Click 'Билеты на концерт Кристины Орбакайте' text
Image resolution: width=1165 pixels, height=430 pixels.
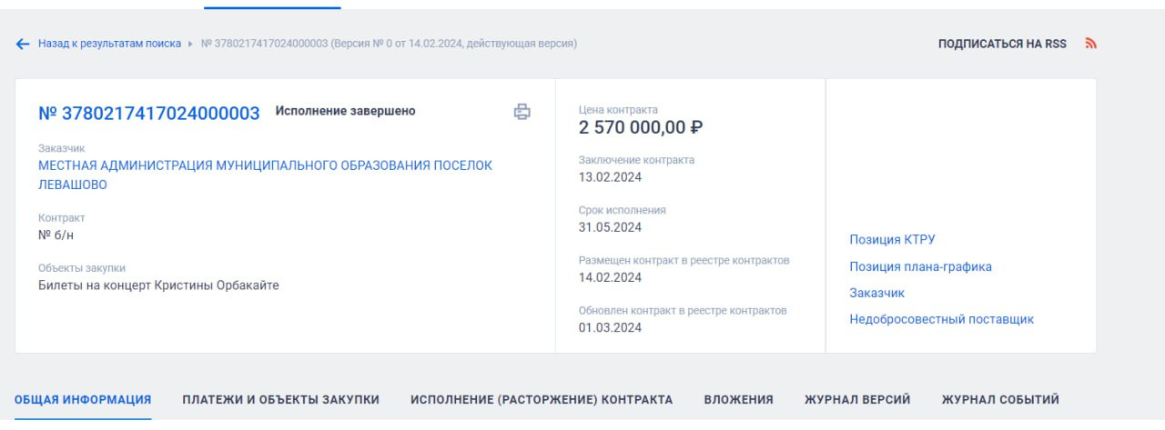click(x=158, y=285)
